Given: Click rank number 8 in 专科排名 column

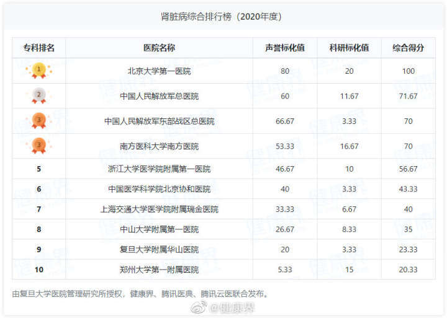Looking at the screenshot, I should [x=38, y=229].
